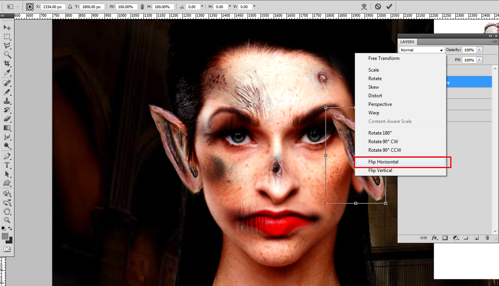The height and width of the screenshot is (286, 499).
Task: Choose Rotate 180° from the context menu
Action: (401, 133)
